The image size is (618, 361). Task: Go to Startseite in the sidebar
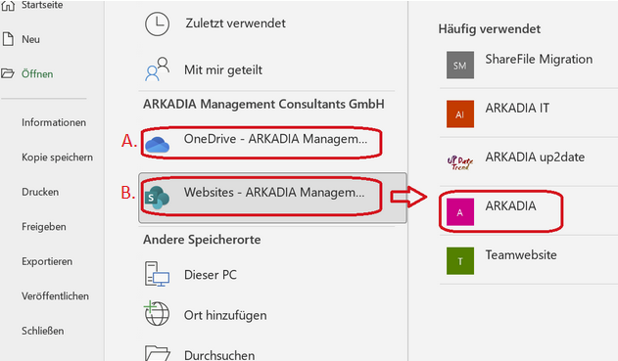31,5
